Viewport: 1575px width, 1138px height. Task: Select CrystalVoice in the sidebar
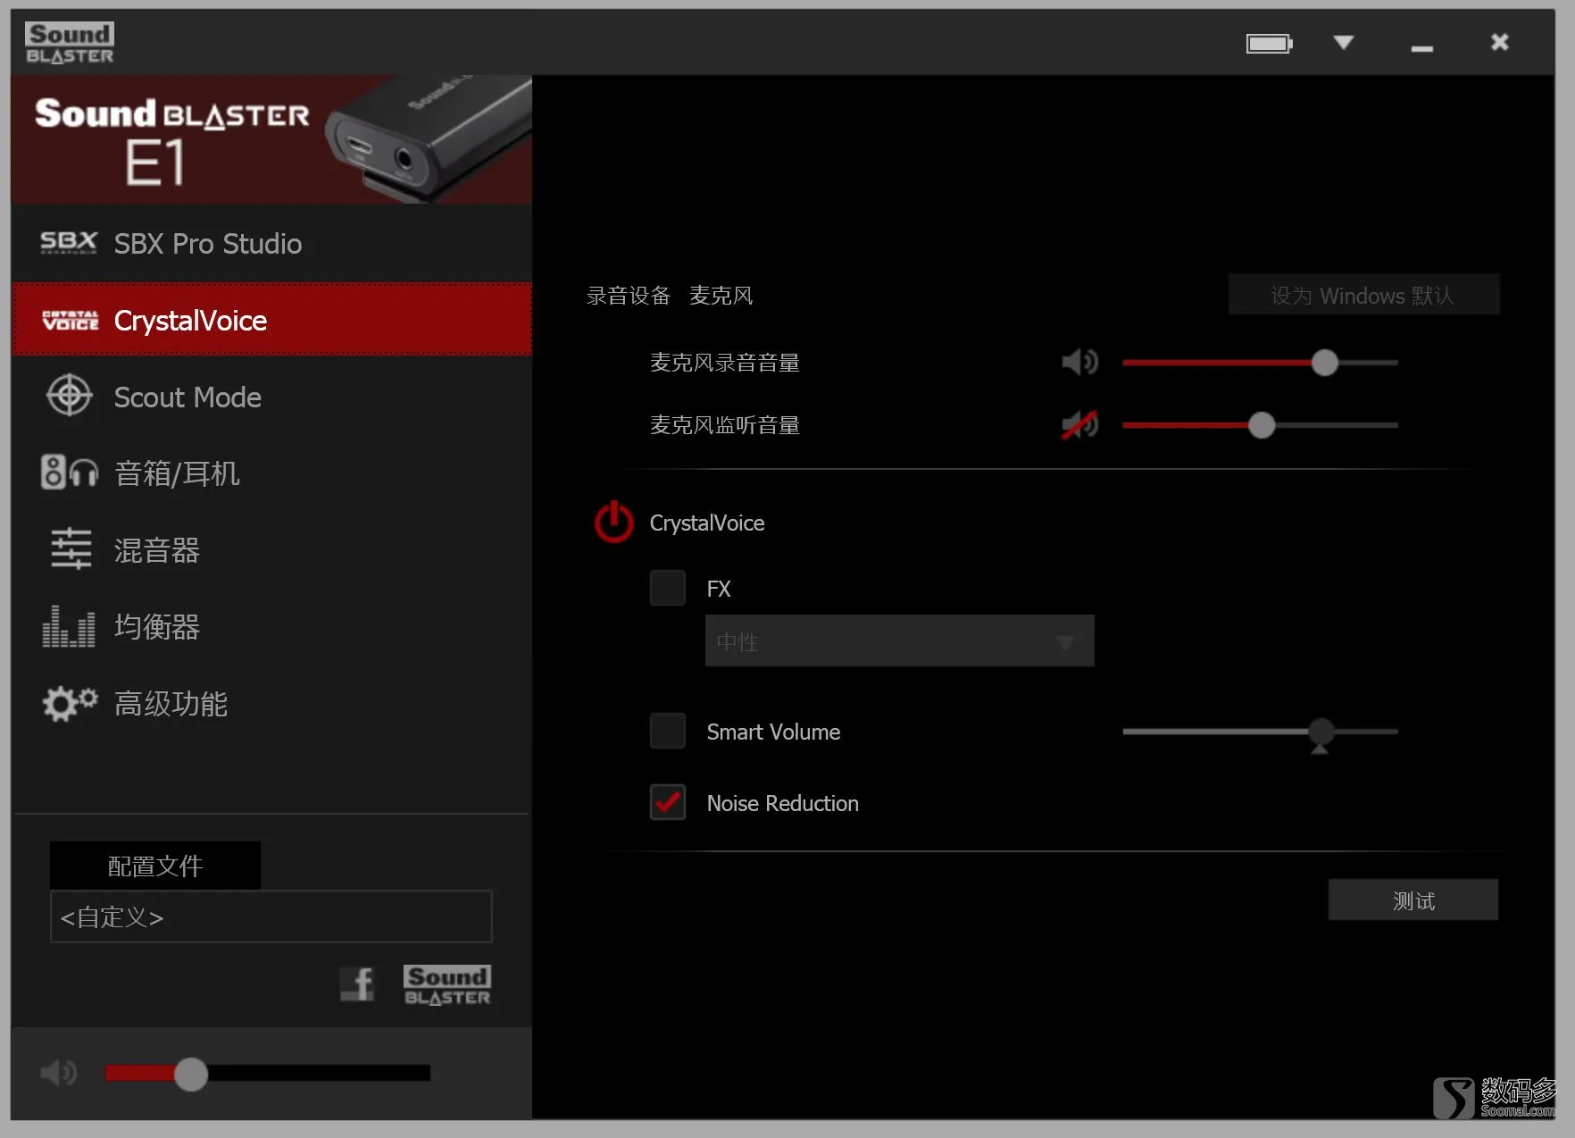point(272,320)
